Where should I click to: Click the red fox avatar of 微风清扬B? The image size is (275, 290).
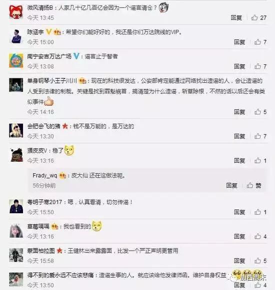pyautogui.click(x=16, y=12)
